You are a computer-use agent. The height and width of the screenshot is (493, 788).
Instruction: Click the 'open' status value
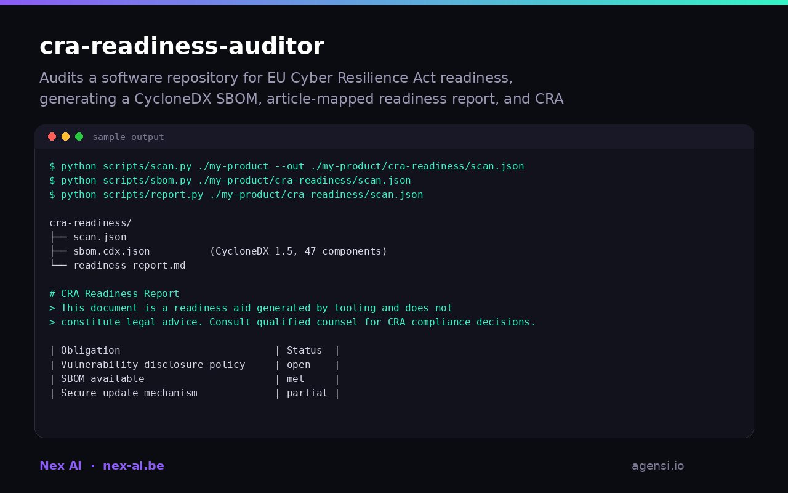tap(299, 365)
